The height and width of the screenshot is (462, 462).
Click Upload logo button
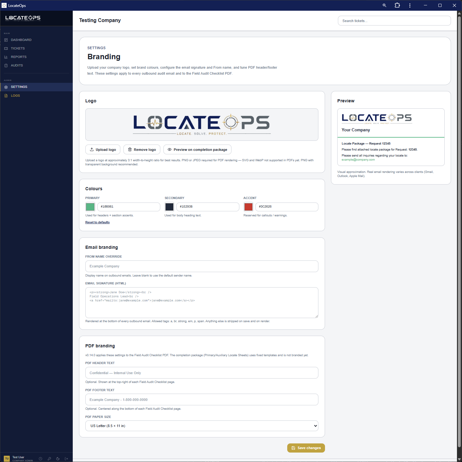(x=103, y=150)
